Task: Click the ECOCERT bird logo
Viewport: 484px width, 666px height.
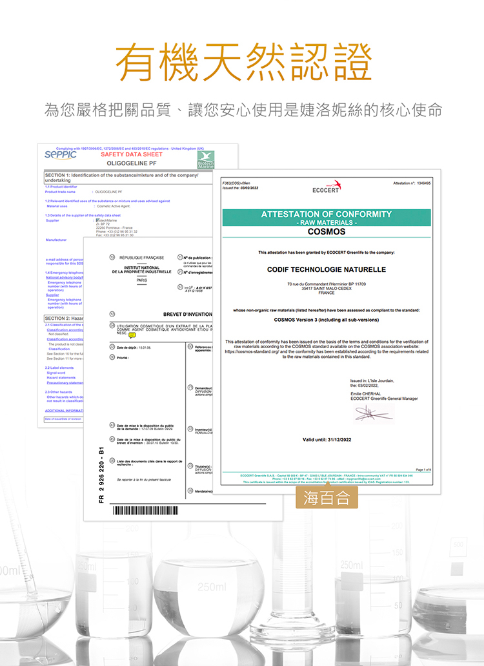Action: pos(327,187)
